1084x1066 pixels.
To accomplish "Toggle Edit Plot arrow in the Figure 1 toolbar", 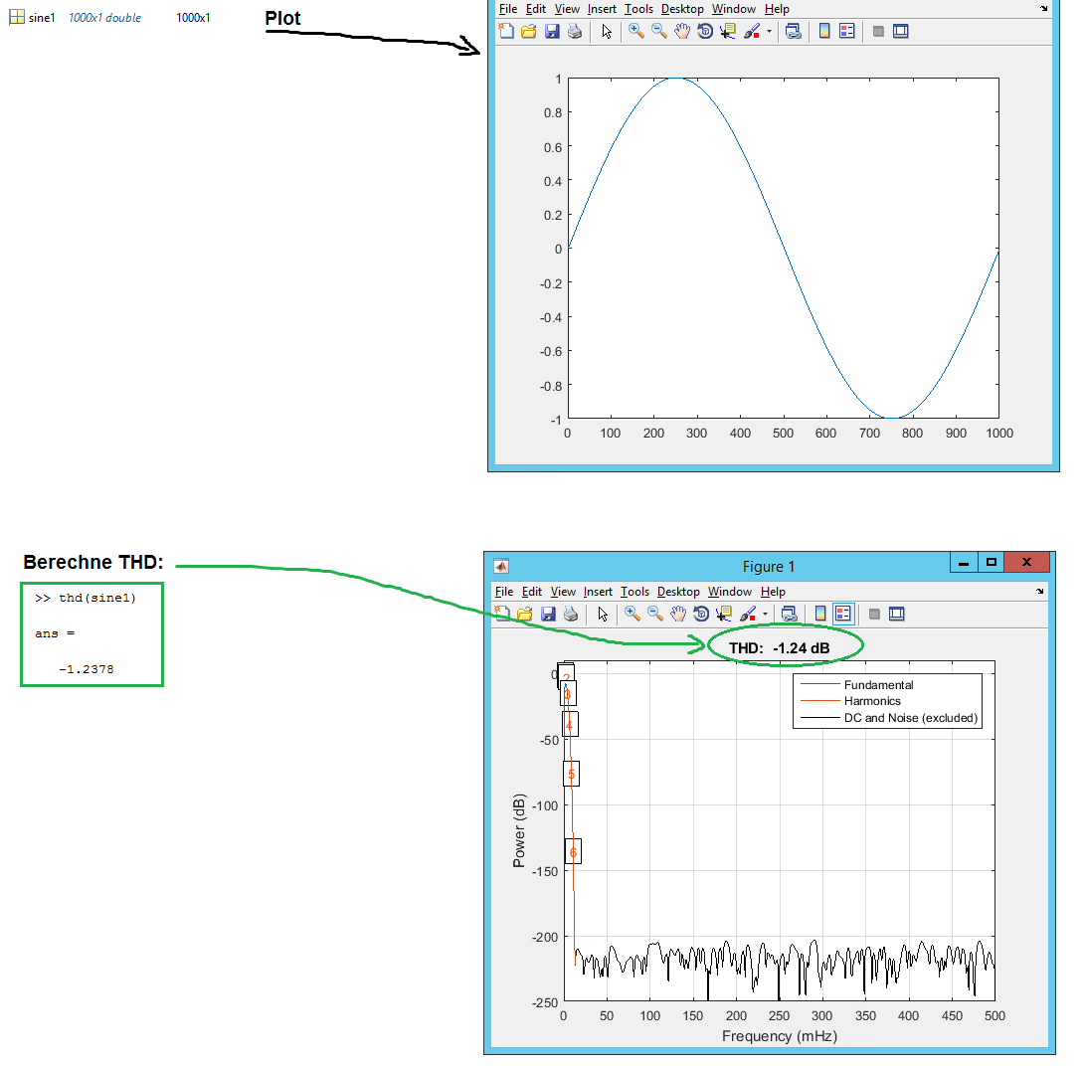I will (603, 614).
